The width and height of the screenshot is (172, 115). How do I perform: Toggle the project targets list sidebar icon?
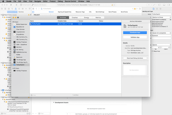[33, 12]
